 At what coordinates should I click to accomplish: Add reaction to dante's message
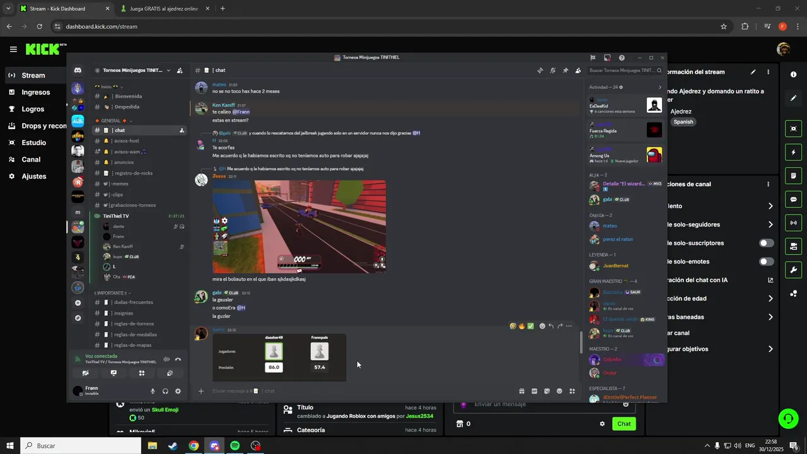542,326
